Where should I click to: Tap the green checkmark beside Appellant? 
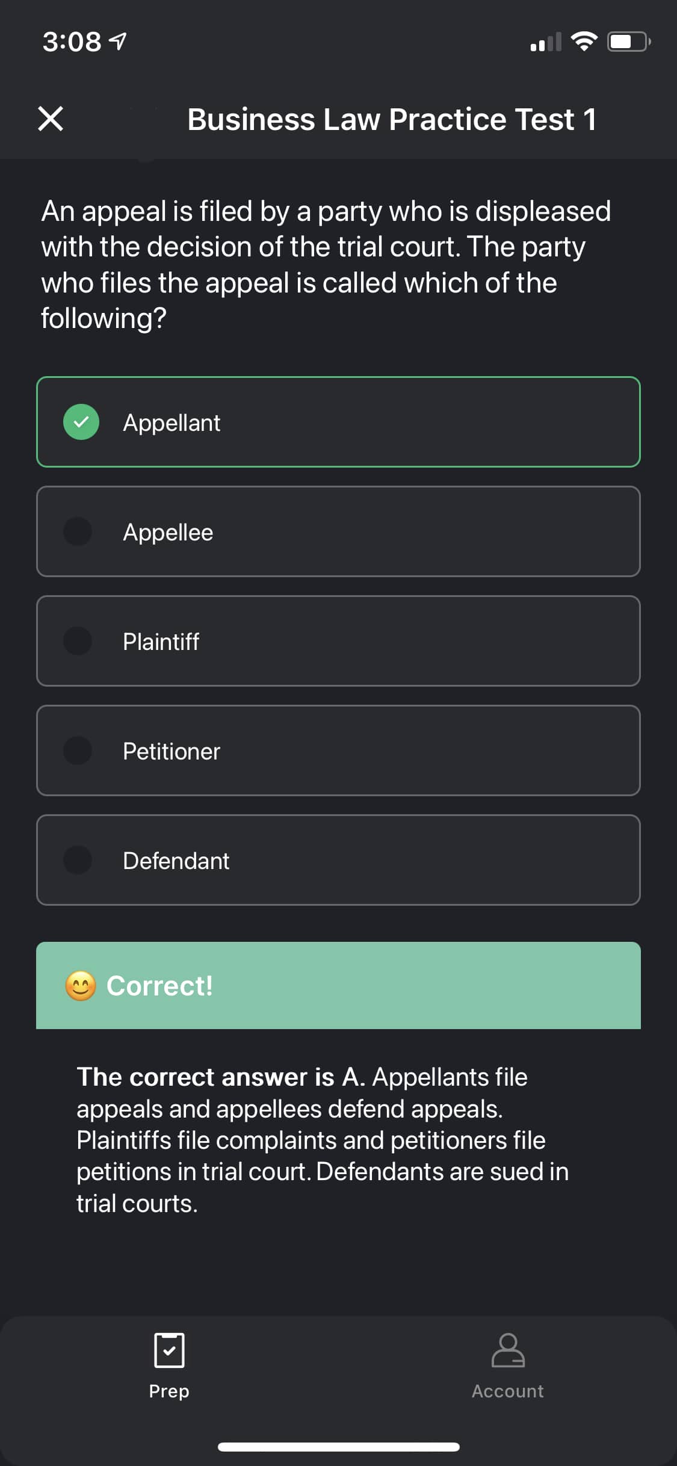pos(81,422)
